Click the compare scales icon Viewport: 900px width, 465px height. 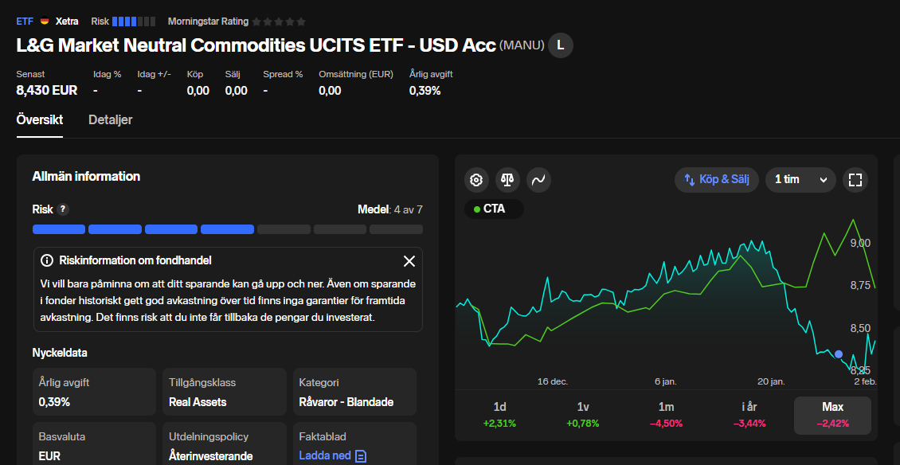coord(507,180)
